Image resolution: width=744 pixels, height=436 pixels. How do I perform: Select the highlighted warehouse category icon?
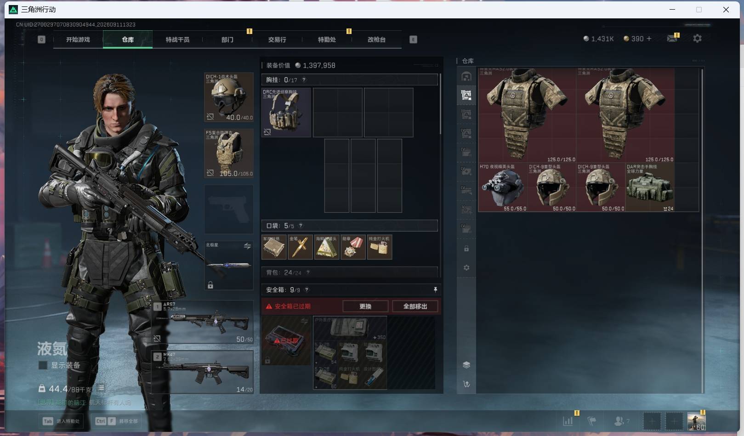click(466, 95)
